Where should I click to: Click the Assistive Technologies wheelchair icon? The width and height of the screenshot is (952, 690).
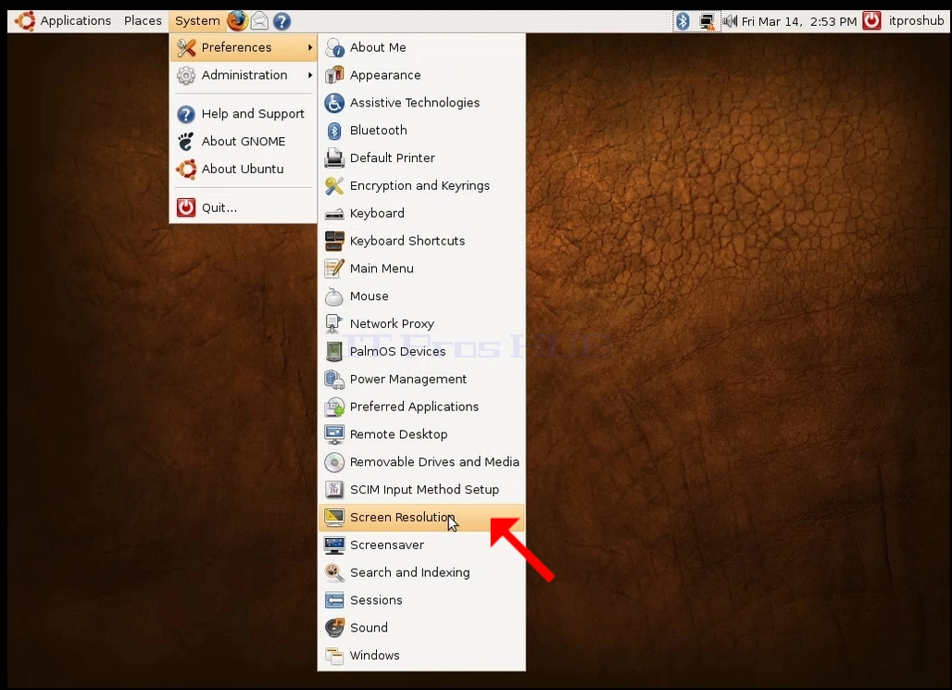point(334,103)
